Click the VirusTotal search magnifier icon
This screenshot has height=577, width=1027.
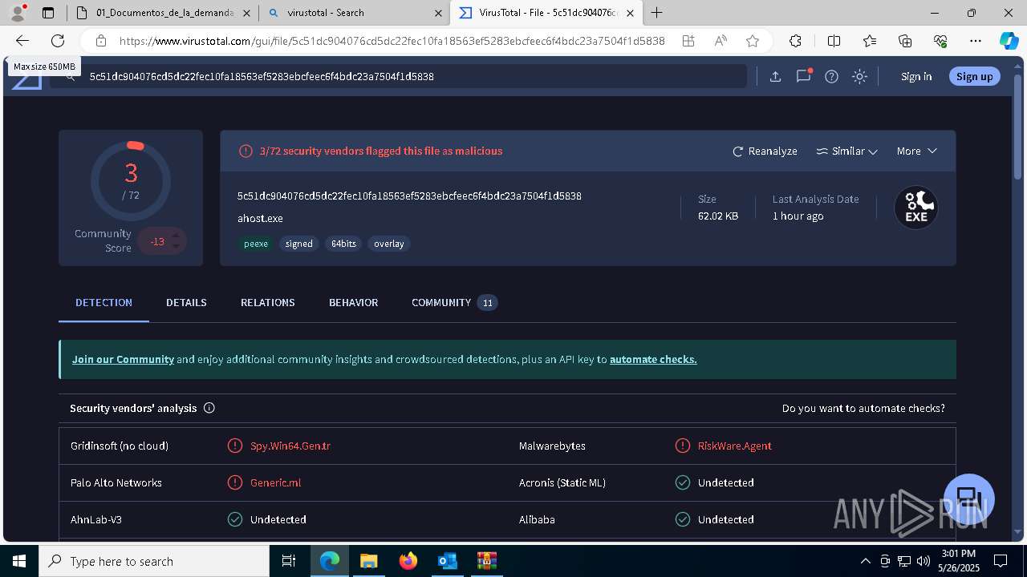[x=71, y=76]
